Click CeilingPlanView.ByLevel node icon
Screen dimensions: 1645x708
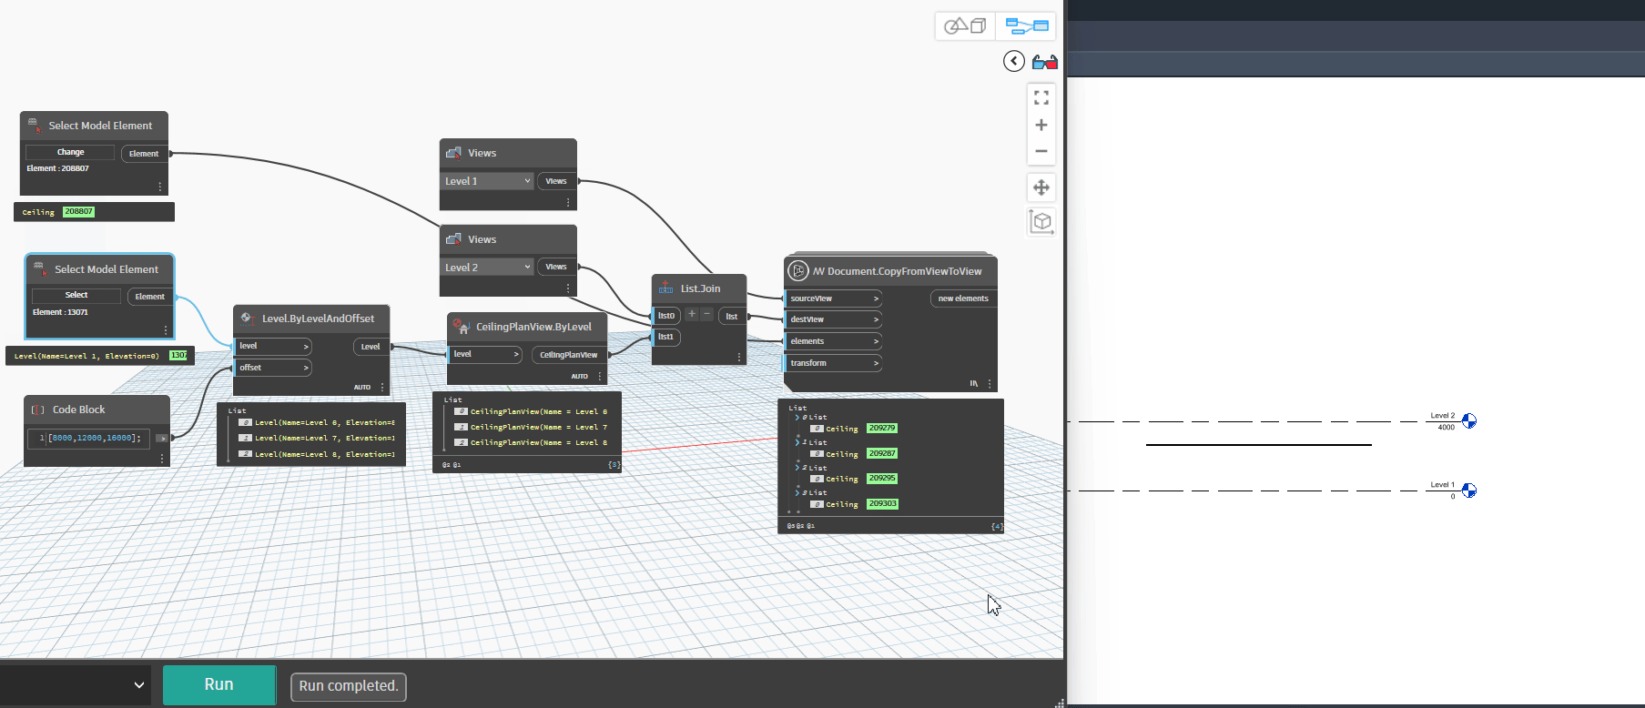click(x=461, y=326)
